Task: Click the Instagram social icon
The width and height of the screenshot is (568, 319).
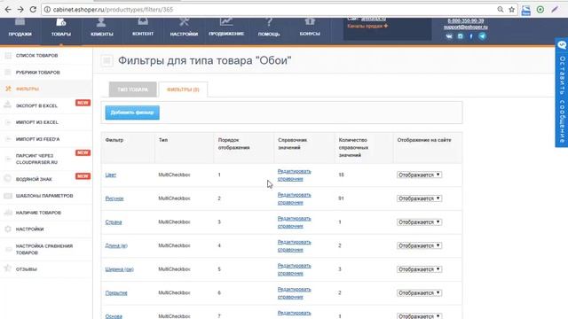Action: pos(460,36)
